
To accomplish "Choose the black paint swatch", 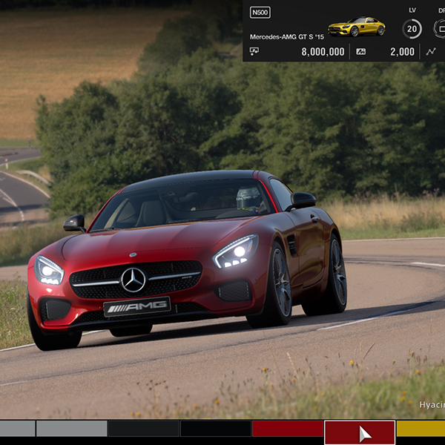I will click(x=216, y=428).
